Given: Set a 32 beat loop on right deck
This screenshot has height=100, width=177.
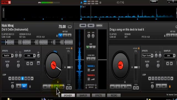Looking at the screenshot, I should point(168,78).
